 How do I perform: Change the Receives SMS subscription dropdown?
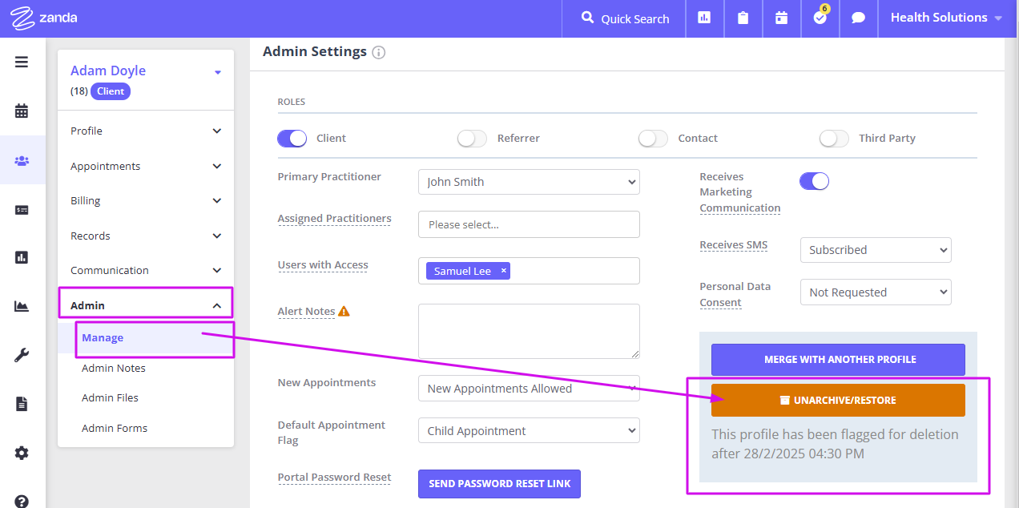875,249
